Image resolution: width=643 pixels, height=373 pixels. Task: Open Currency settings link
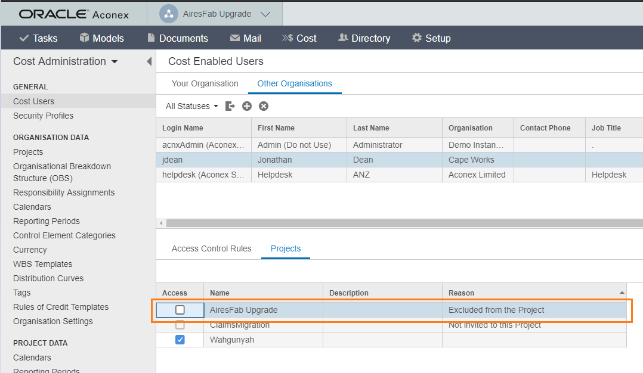pos(30,250)
